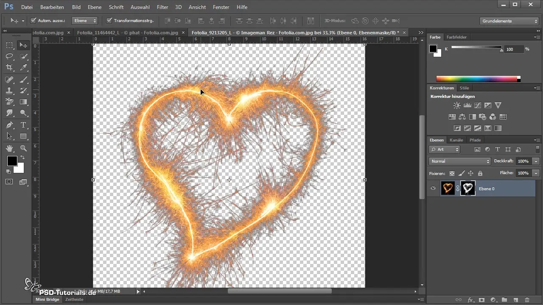Select the Eraser tool
The width and height of the screenshot is (543, 305).
[x=10, y=102]
